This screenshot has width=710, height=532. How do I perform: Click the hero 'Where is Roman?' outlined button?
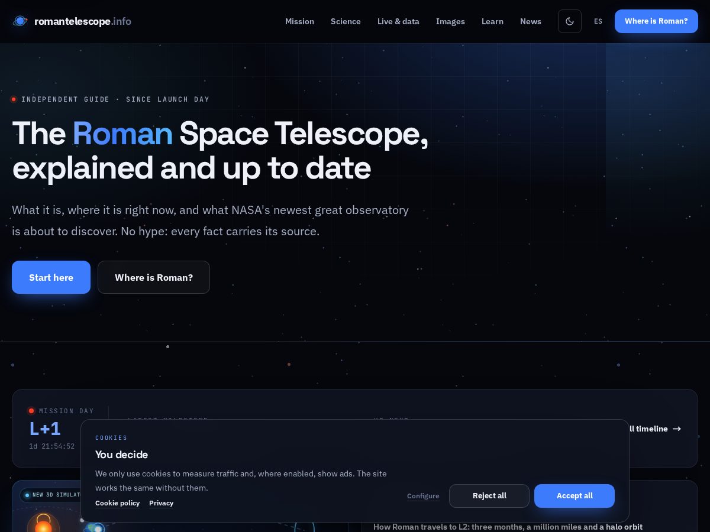pos(154,277)
